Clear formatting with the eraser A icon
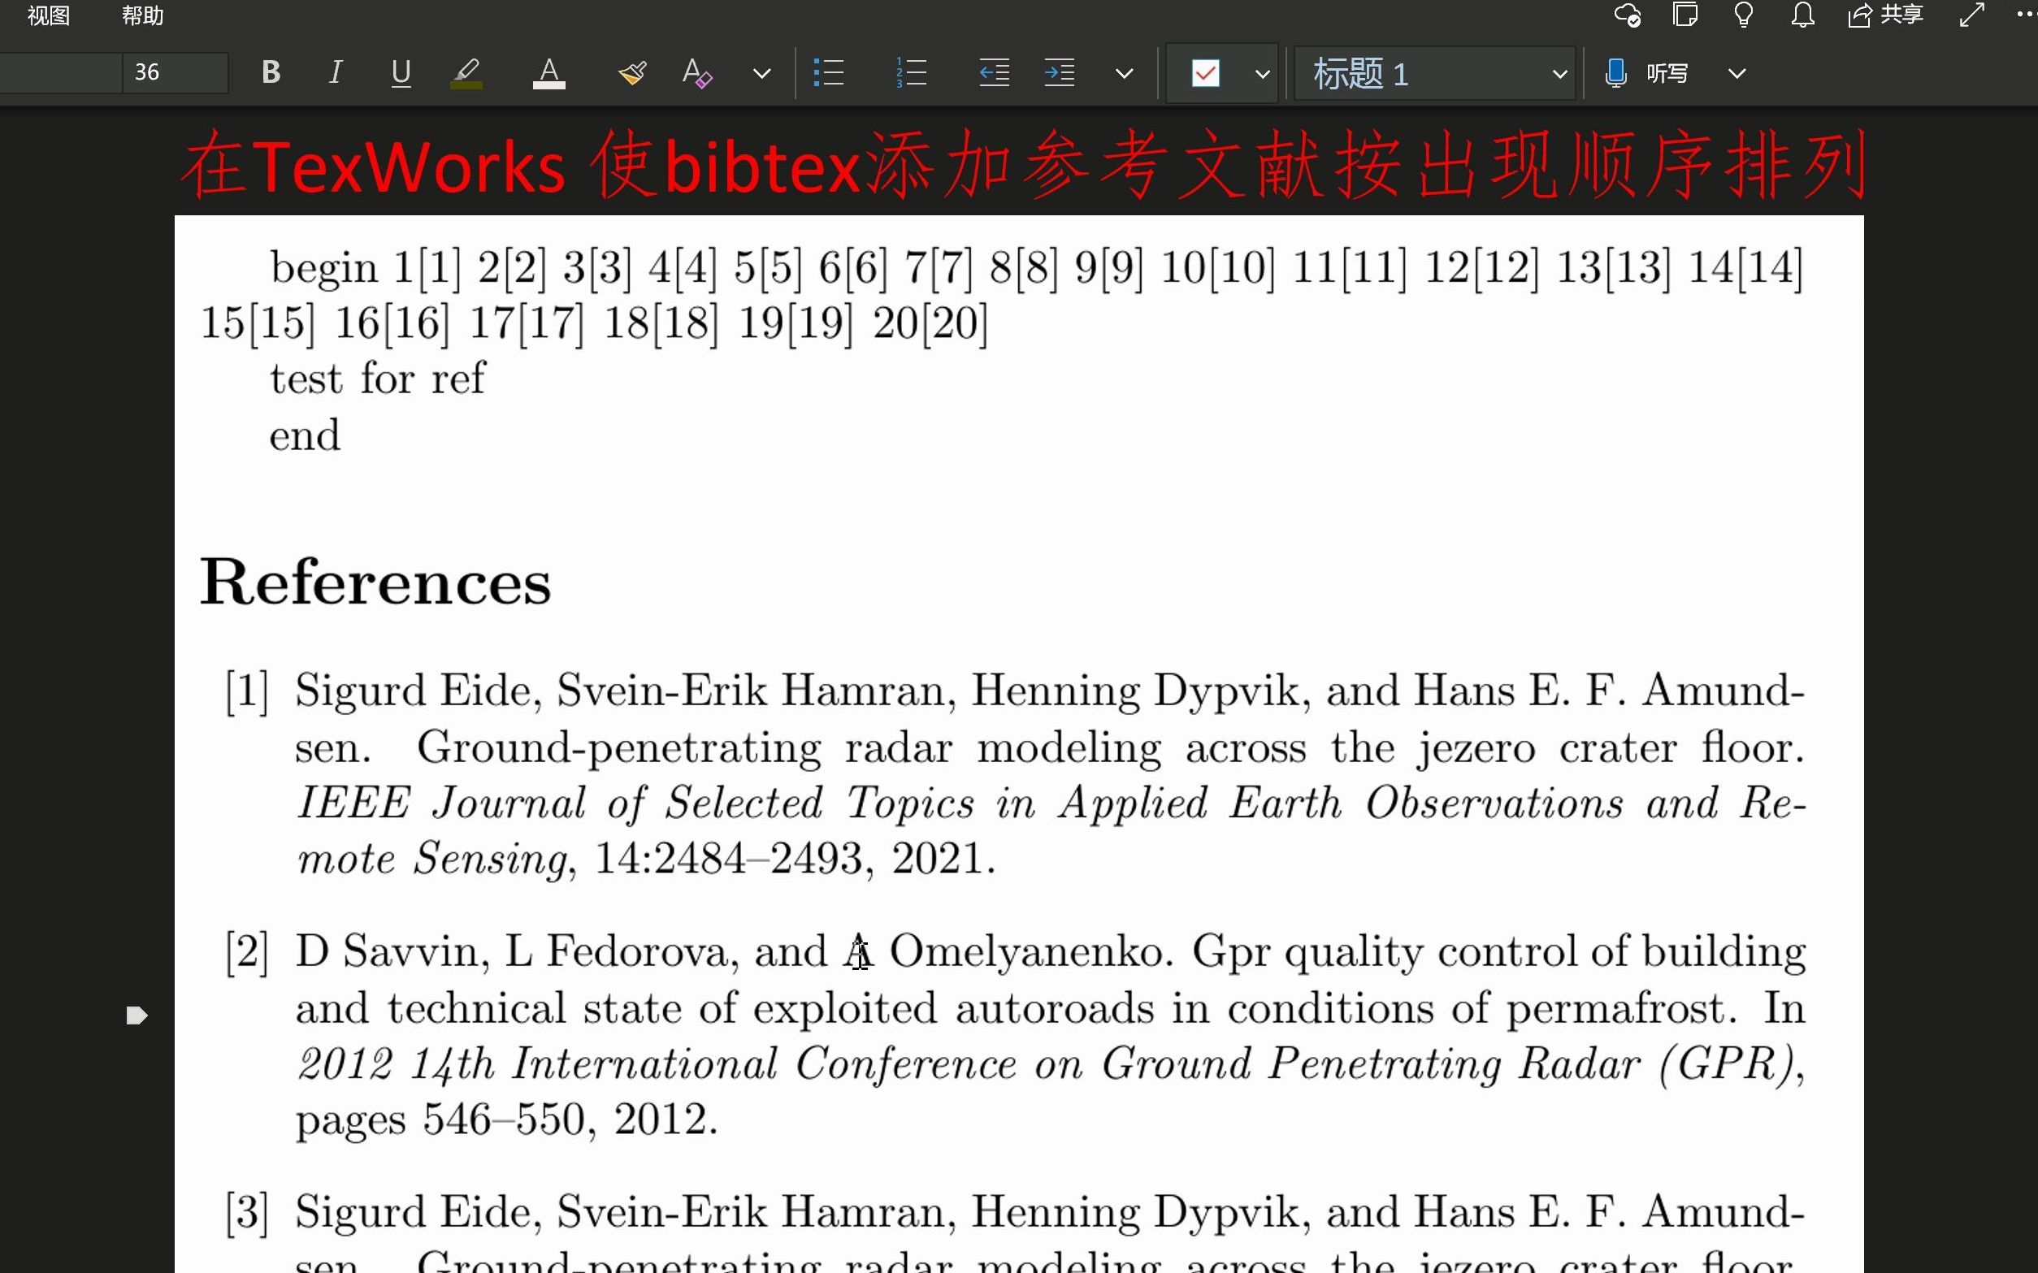 696,73
